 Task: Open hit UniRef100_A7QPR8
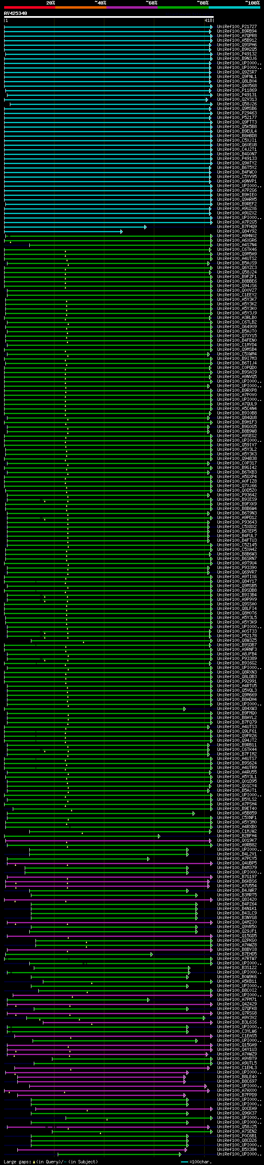click(236, 36)
